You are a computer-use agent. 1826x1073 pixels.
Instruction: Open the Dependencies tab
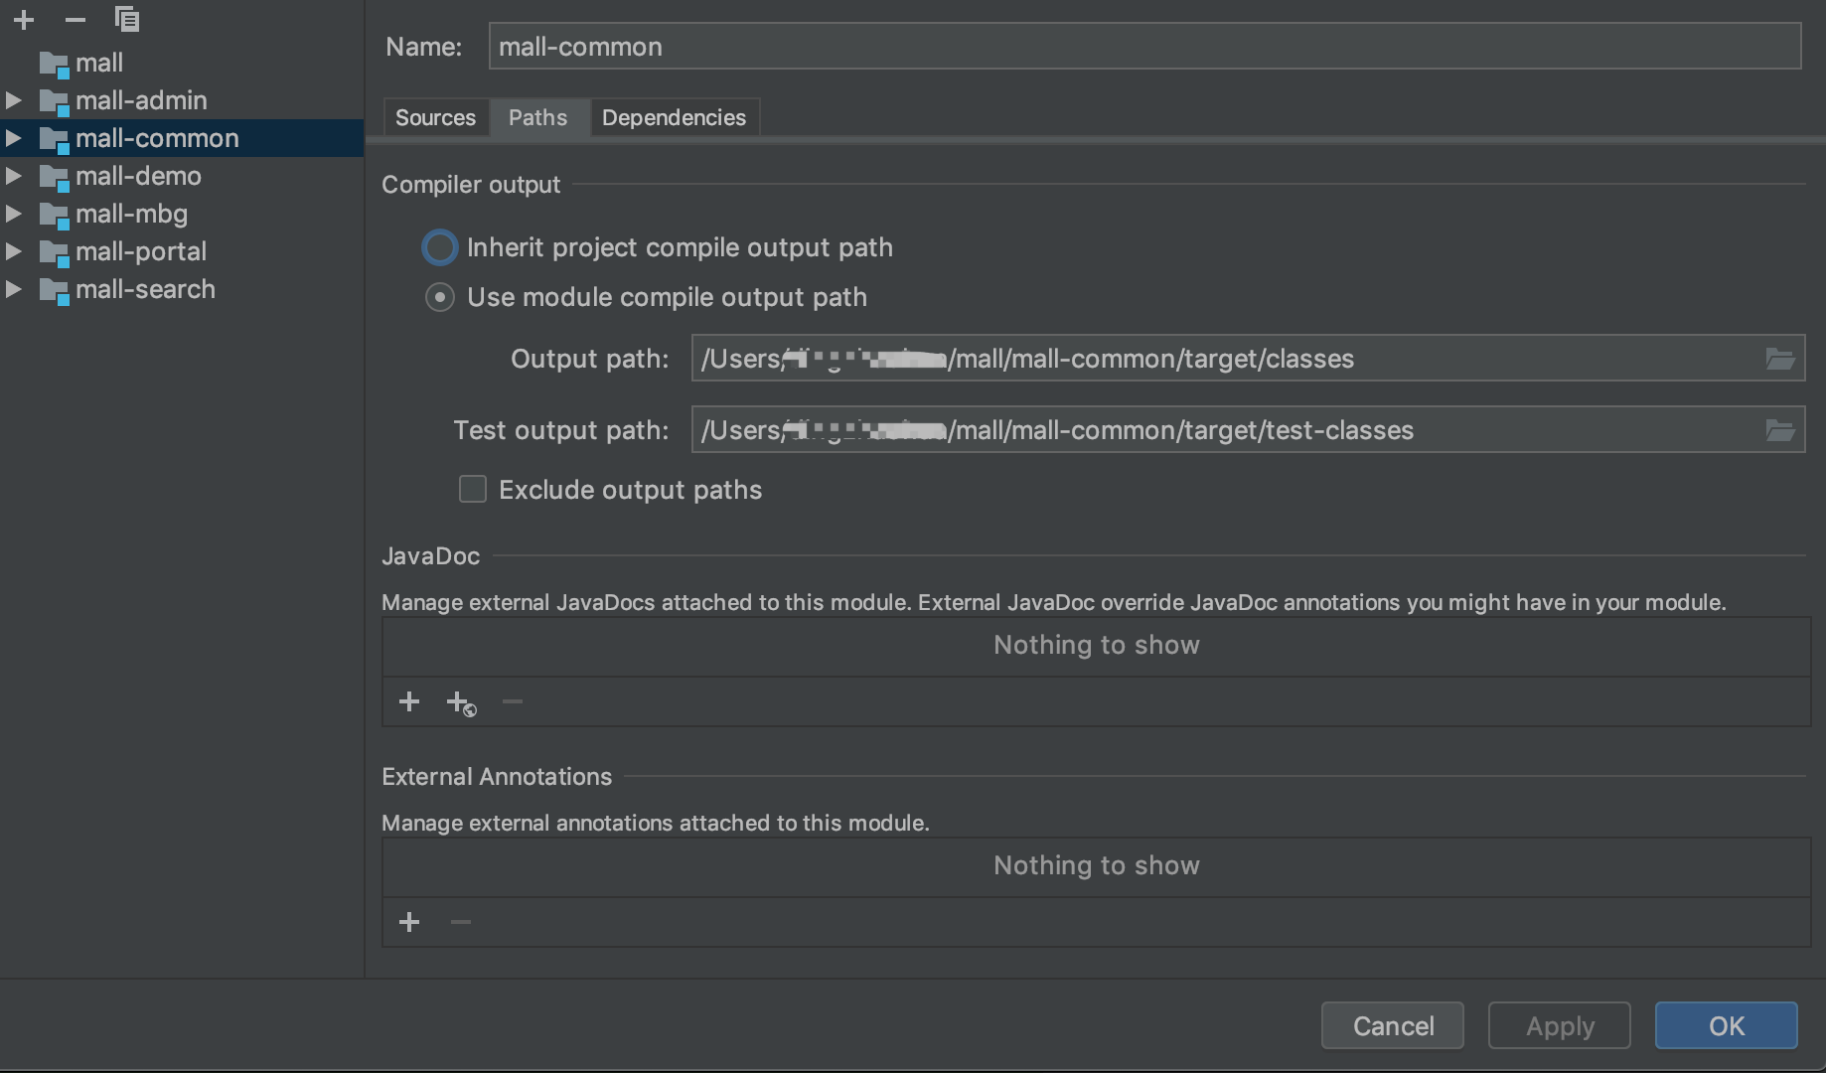[674, 117]
